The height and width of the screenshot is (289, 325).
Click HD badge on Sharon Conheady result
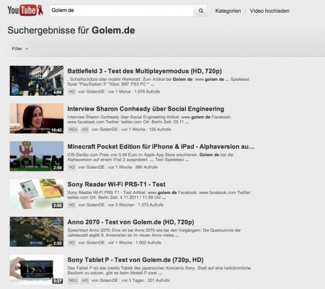coord(85,129)
